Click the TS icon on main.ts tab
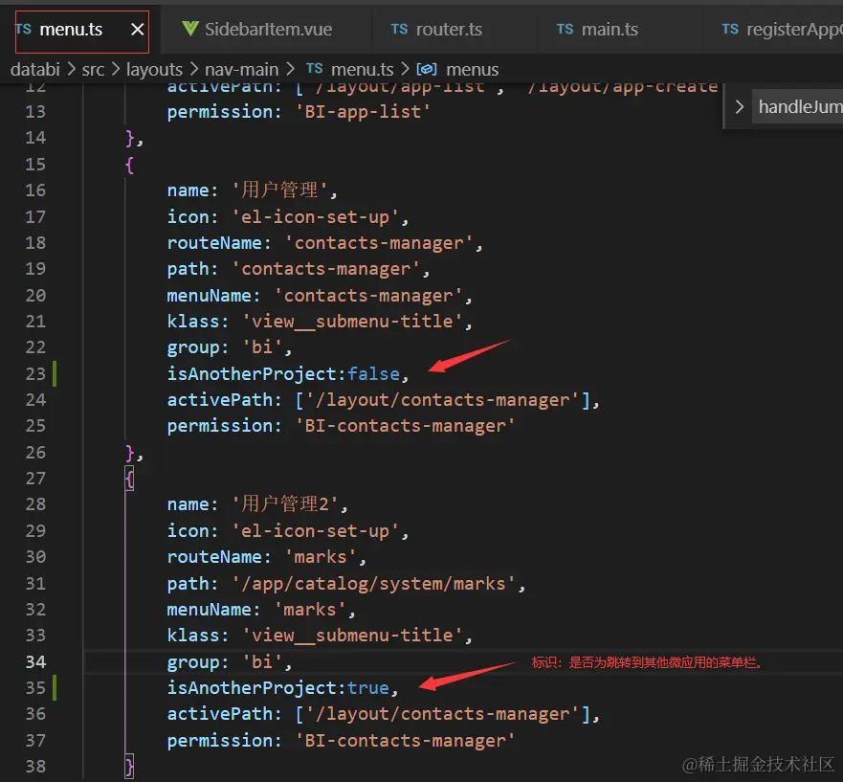Screen dimensions: 843x782 click(x=565, y=29)
